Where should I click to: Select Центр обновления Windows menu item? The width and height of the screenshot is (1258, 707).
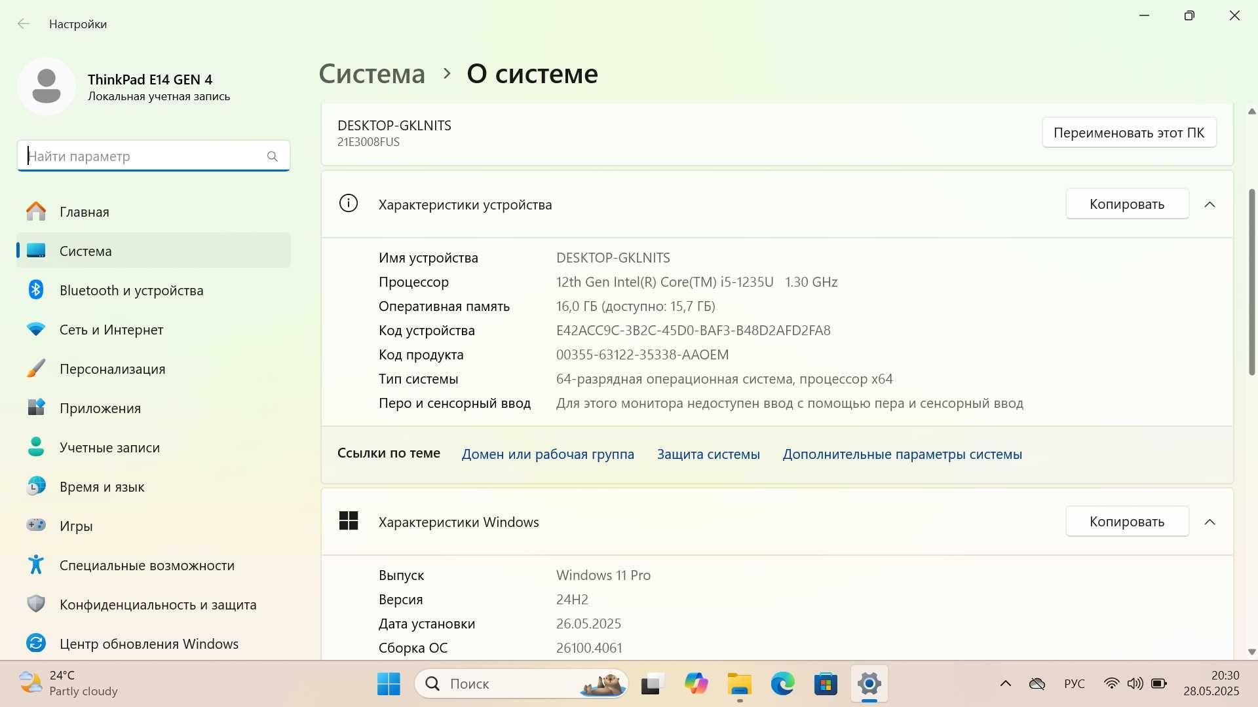pos(153,644)
